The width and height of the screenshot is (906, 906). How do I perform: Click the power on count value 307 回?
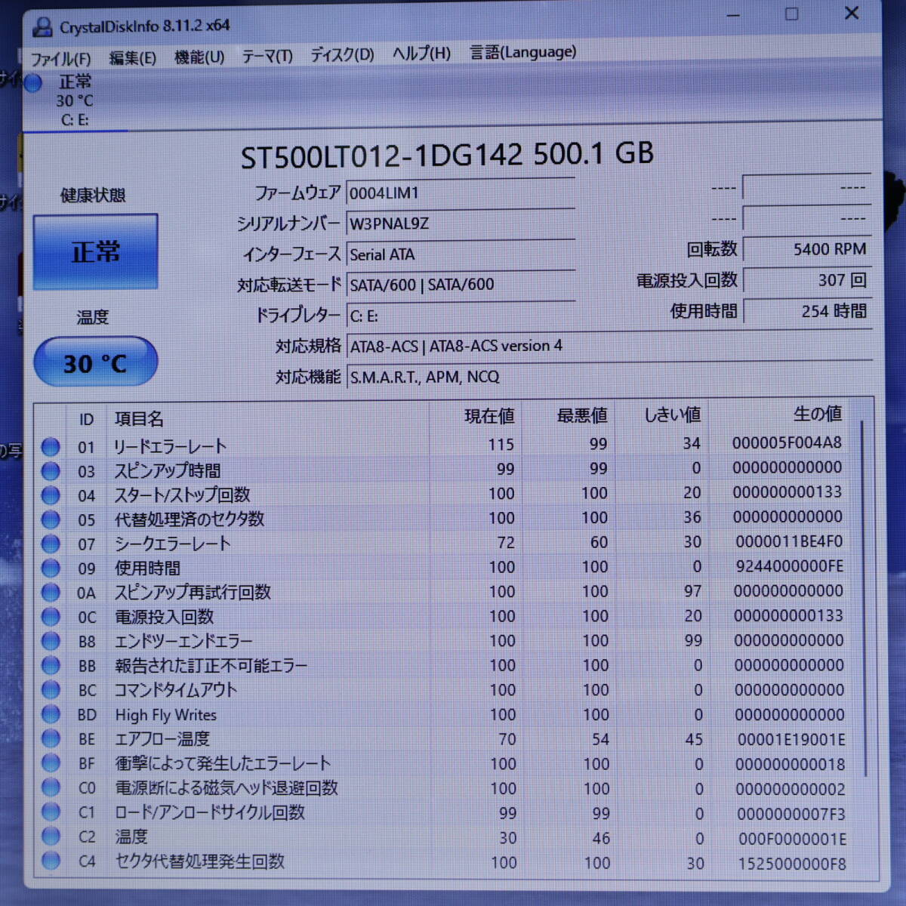click(x=807, y=280)
